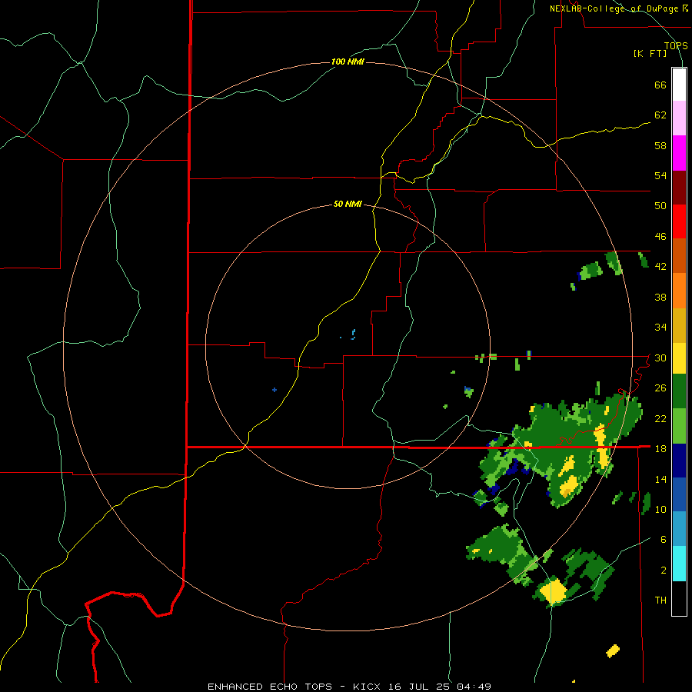Click the 18 legend value
This screenshot has height=692, width=692.
click(x=660, y=449)
